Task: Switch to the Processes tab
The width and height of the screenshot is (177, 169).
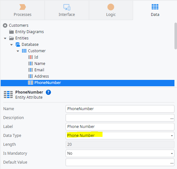Action: tap(23, 10)
